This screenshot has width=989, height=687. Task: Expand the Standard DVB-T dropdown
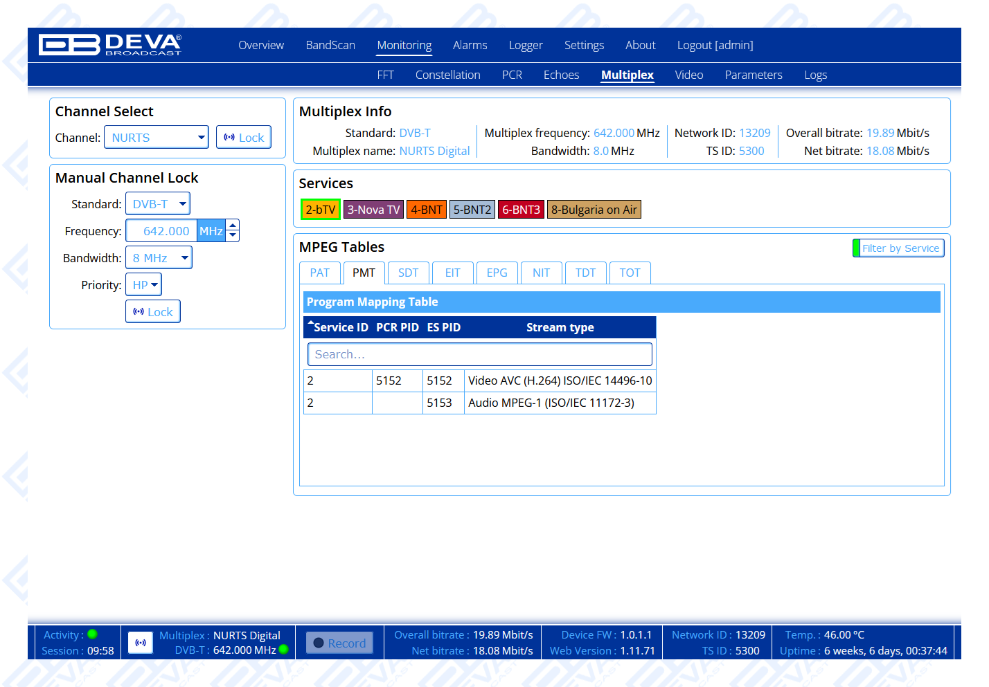pyautogui.click(x=158, y=204)
